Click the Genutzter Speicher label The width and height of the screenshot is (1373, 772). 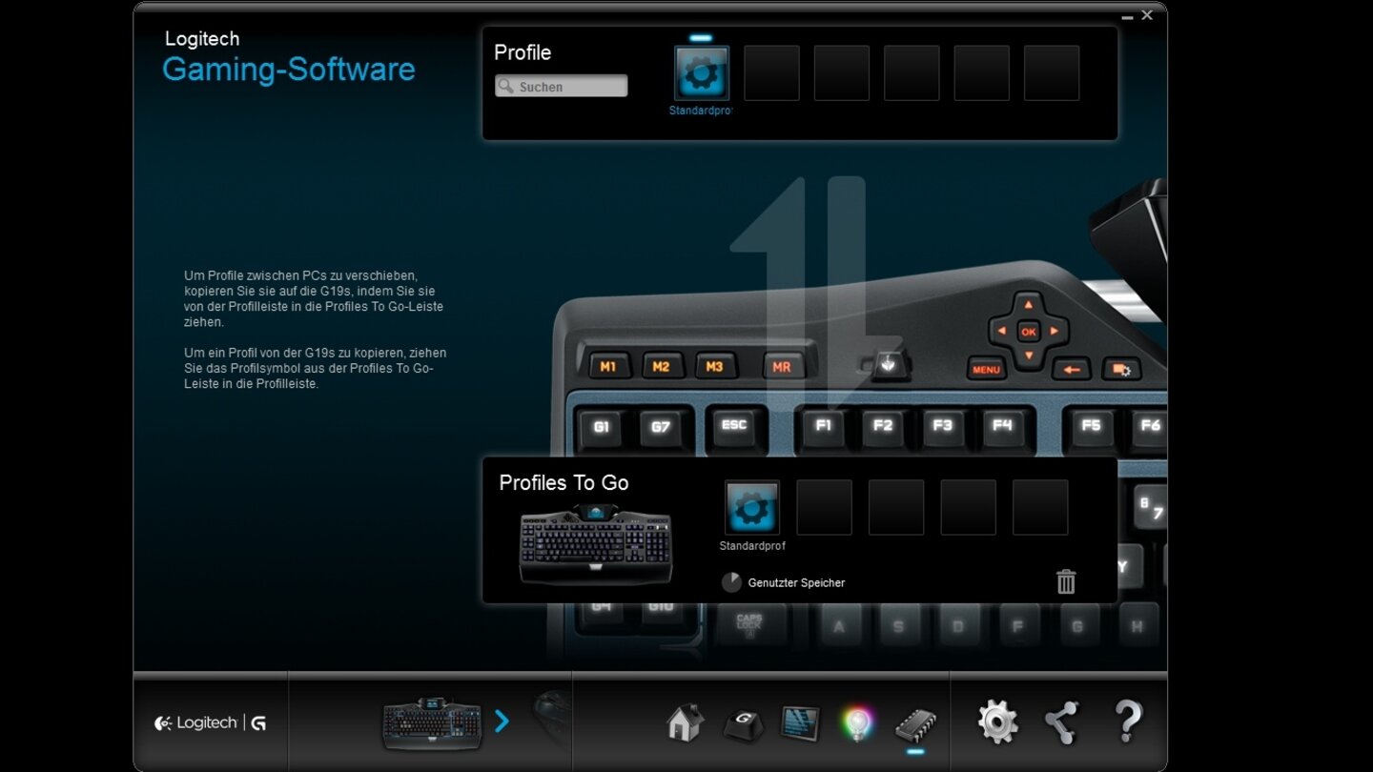point(796,583)
